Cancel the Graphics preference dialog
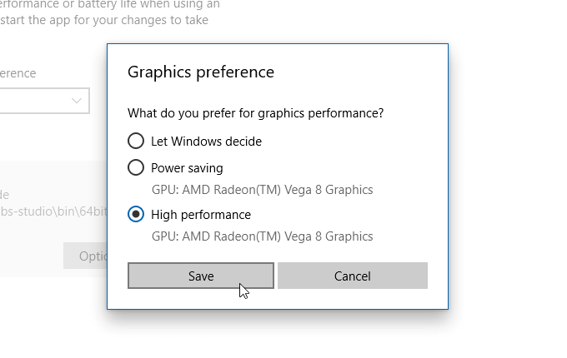This screenshot has height=358, width=567. pos(352,276)
